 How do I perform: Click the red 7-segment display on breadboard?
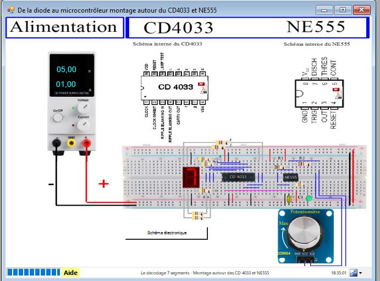coord(191,177)
